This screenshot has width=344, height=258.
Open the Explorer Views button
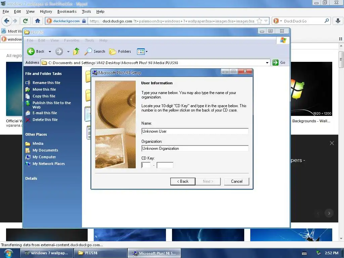[141, 52]
